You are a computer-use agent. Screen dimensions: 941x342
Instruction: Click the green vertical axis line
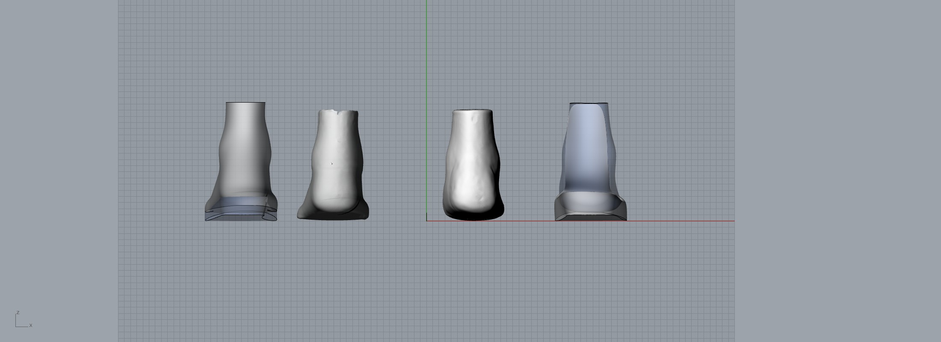point(426,64)
